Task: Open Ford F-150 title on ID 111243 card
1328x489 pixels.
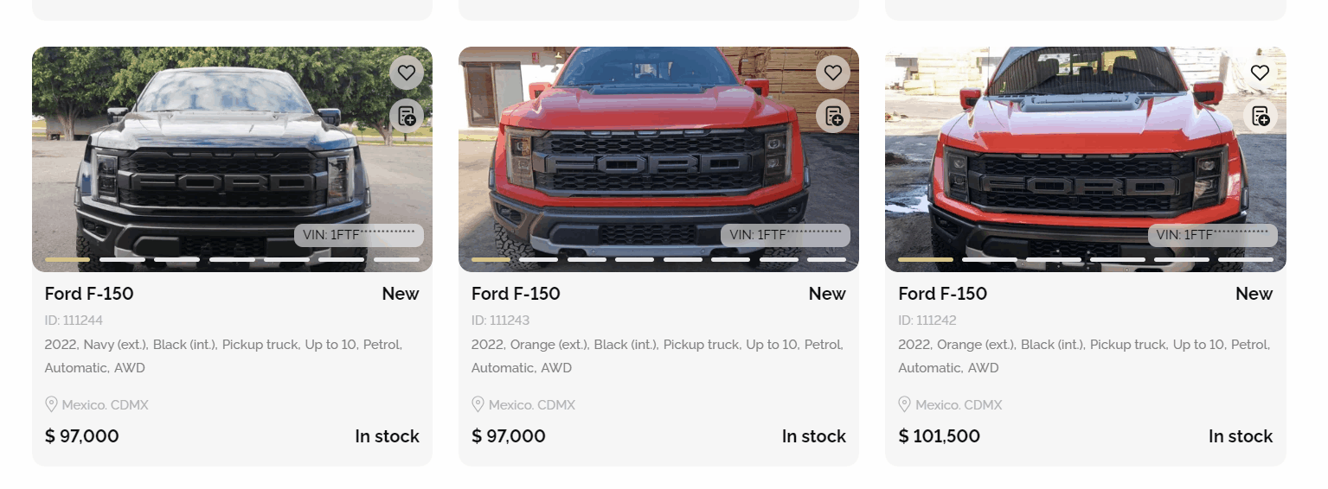Action: click(x=516, y=294)
